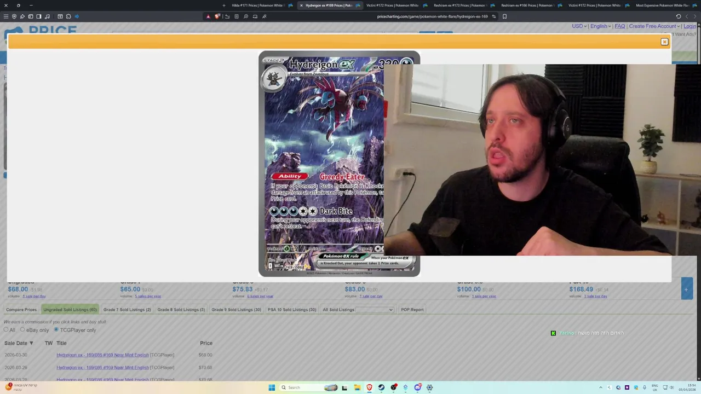Toggle the sidebar panel icon
The image size is (701, 394).
click(38, 16)
